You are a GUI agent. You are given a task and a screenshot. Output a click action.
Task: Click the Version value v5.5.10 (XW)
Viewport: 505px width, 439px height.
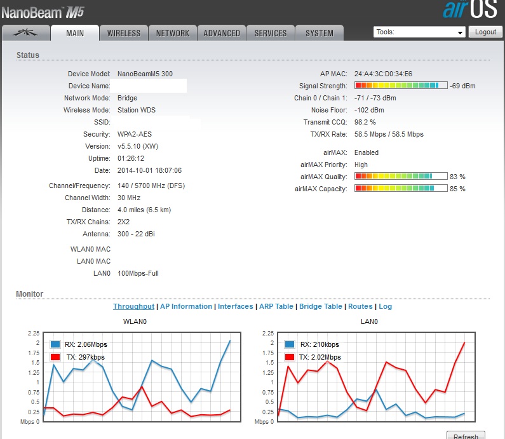point(138,146)
